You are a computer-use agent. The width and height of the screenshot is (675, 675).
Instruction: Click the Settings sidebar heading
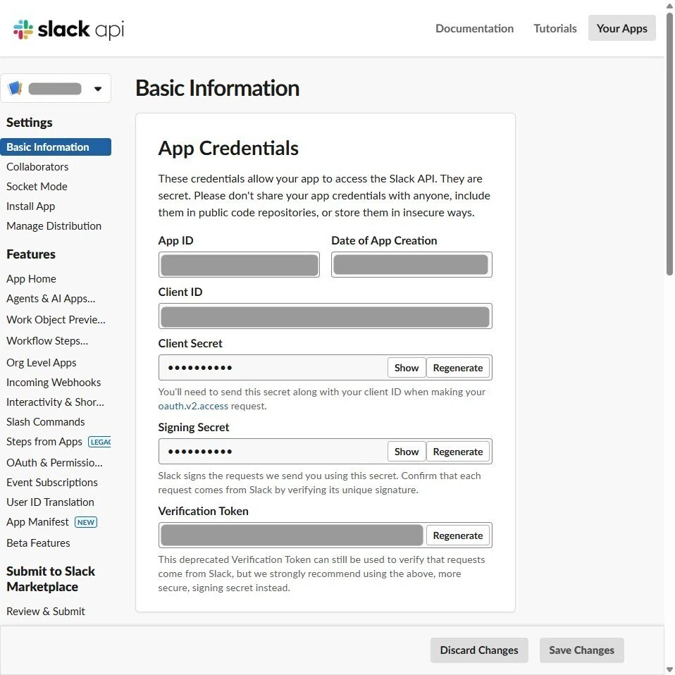30,123
